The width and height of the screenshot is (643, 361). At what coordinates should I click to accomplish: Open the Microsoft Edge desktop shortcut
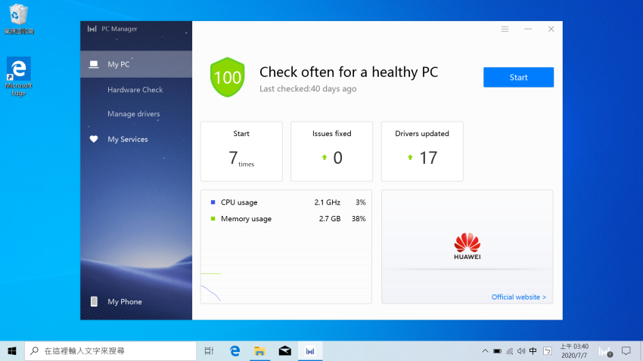[x=18, y=76]
